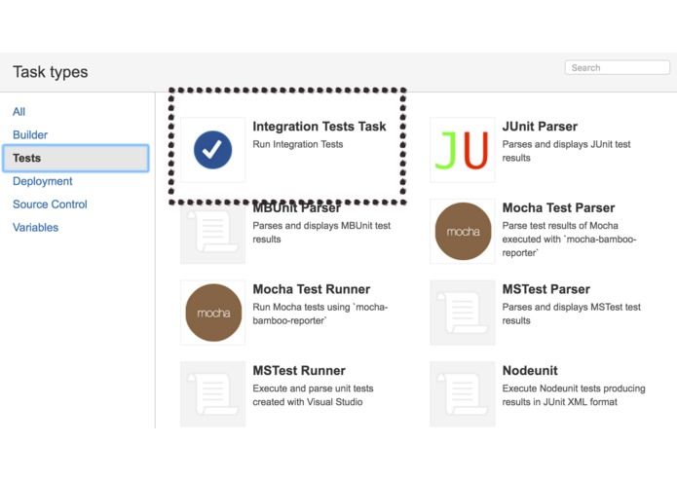Choose the Mocha Test Parser title
Viewport: 677px width, 481px height.
(x=558, y=208)
